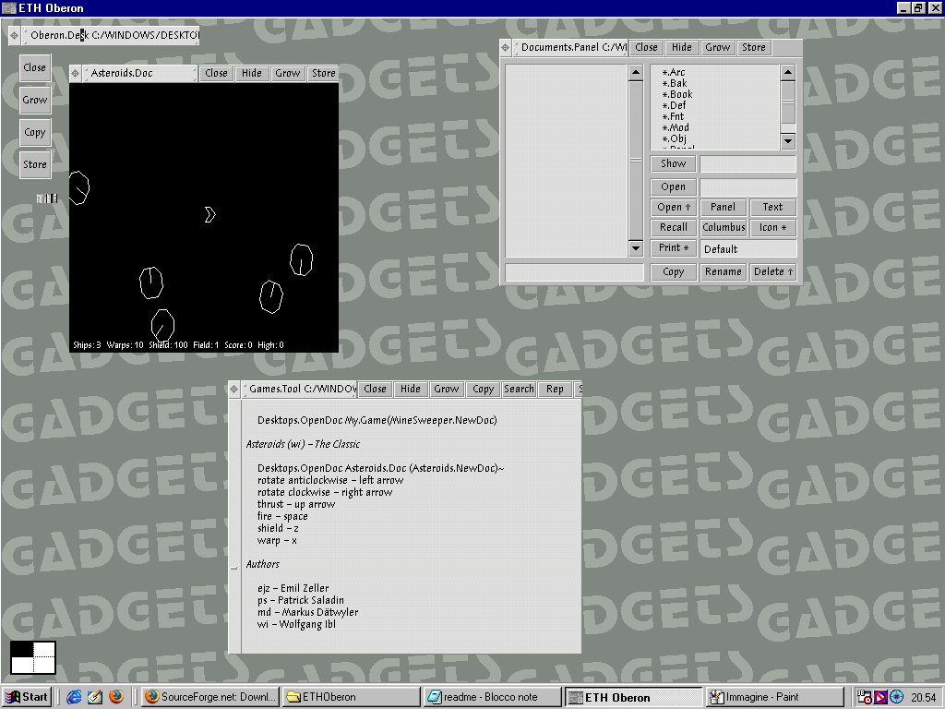The height and width of the screenshot is (709, 945).
Task: Click the Games.Tool window diamond handle icon
Action: (x=234, y=389)
